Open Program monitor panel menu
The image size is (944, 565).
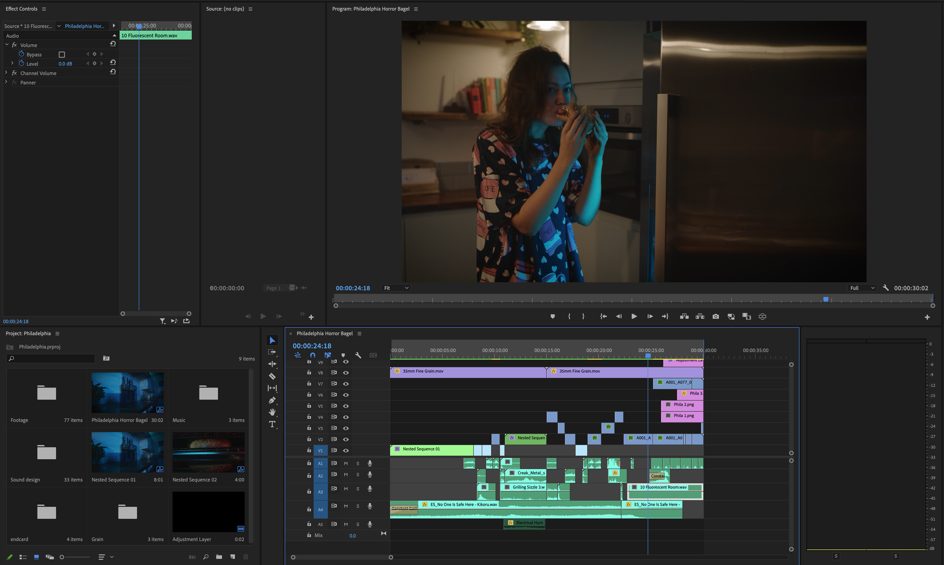point(416,9)
